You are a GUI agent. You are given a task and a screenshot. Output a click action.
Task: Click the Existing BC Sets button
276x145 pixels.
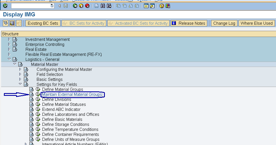[x=43, y=23]
